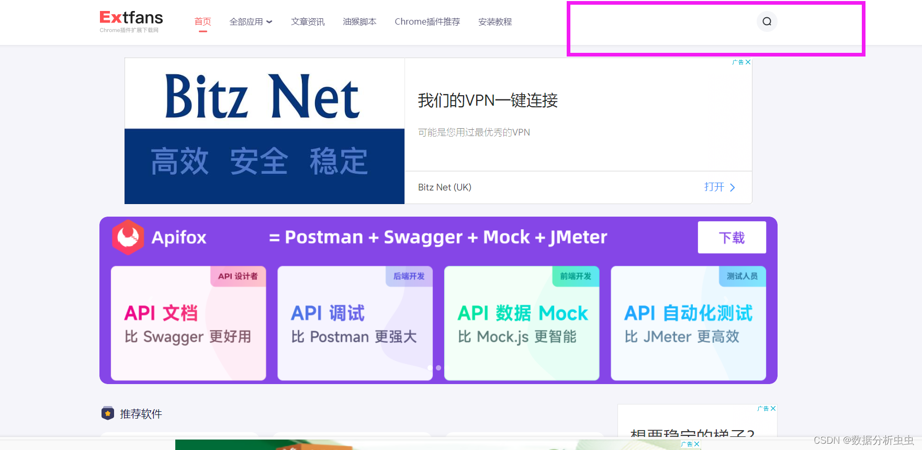The height and width of the screenshot is (450, 922).
Task: Click the 推荐软件 section heading
Action: point(141,414)
